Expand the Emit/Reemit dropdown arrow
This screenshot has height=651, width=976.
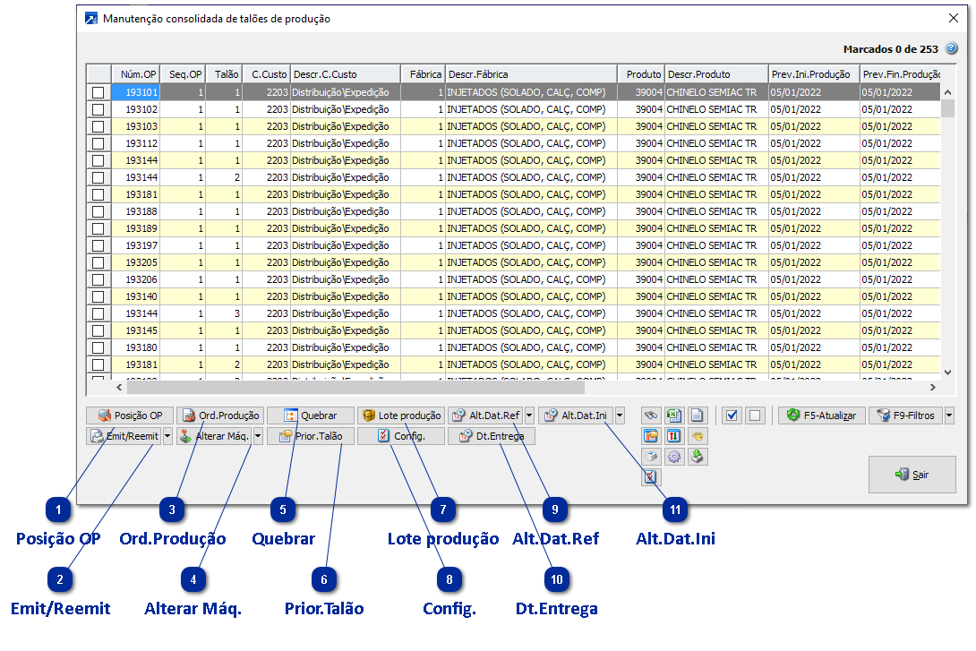pyautogui.click(x=167, y=436)
